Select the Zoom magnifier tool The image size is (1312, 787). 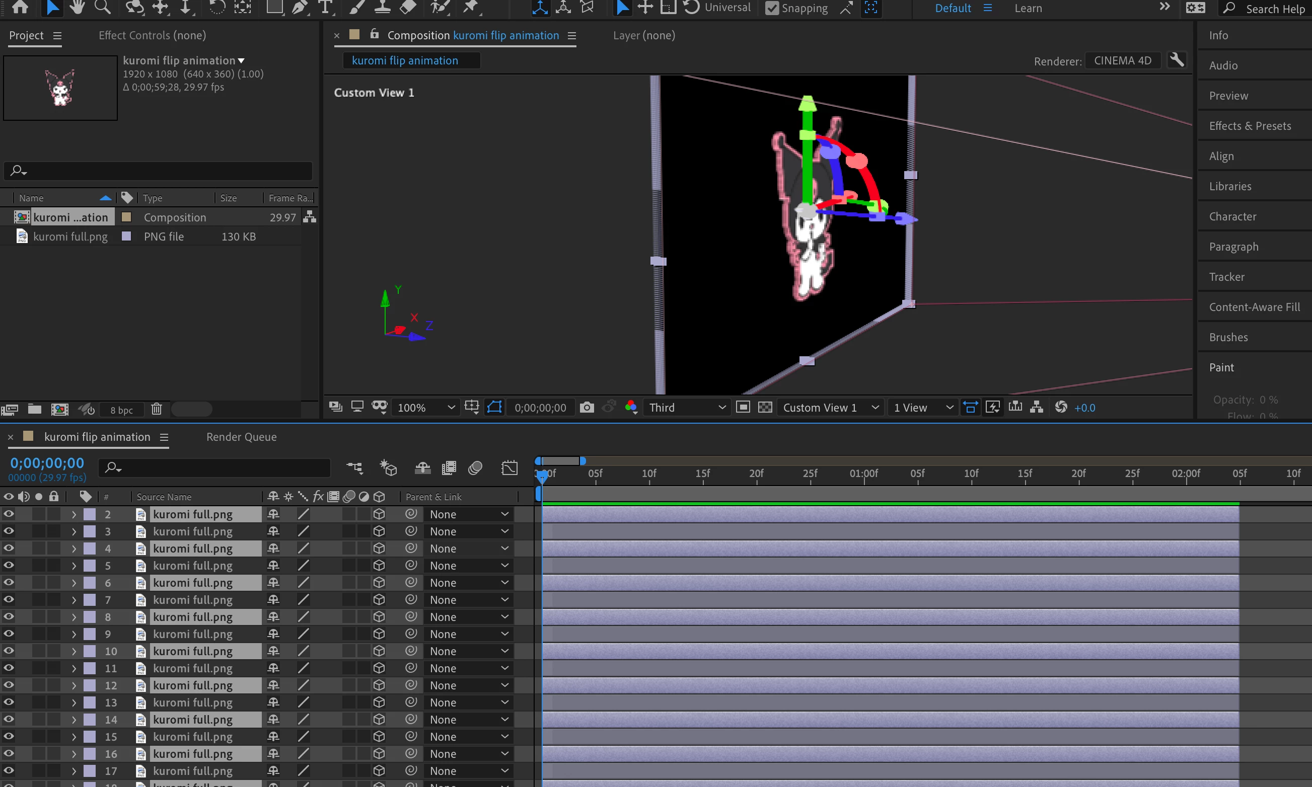(102, 8)
